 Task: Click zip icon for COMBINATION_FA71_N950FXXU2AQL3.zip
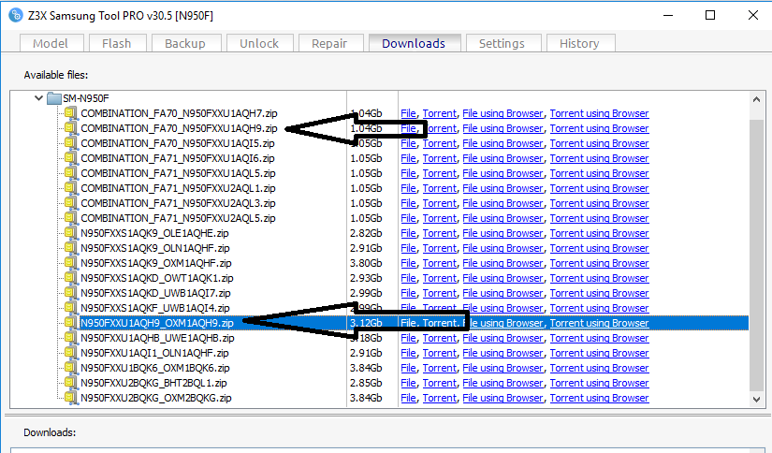point(71,203)
